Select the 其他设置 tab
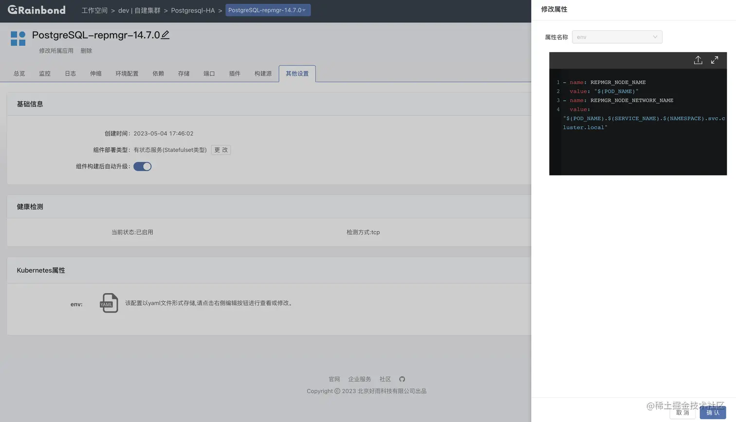736x422 pixels. point(297,73)
